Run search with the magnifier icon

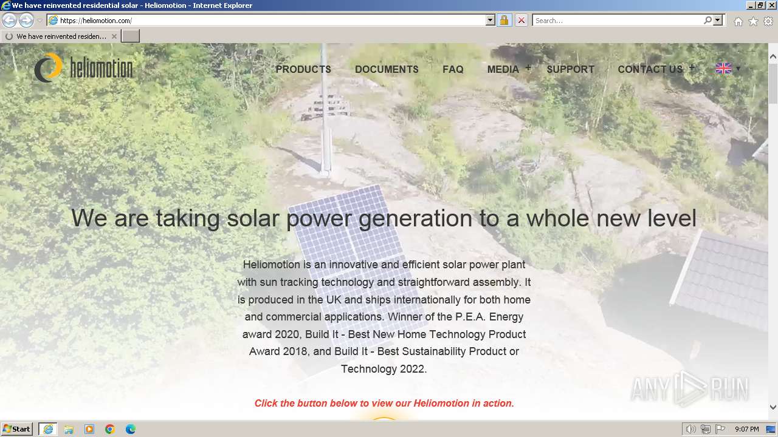coord(707,20)
